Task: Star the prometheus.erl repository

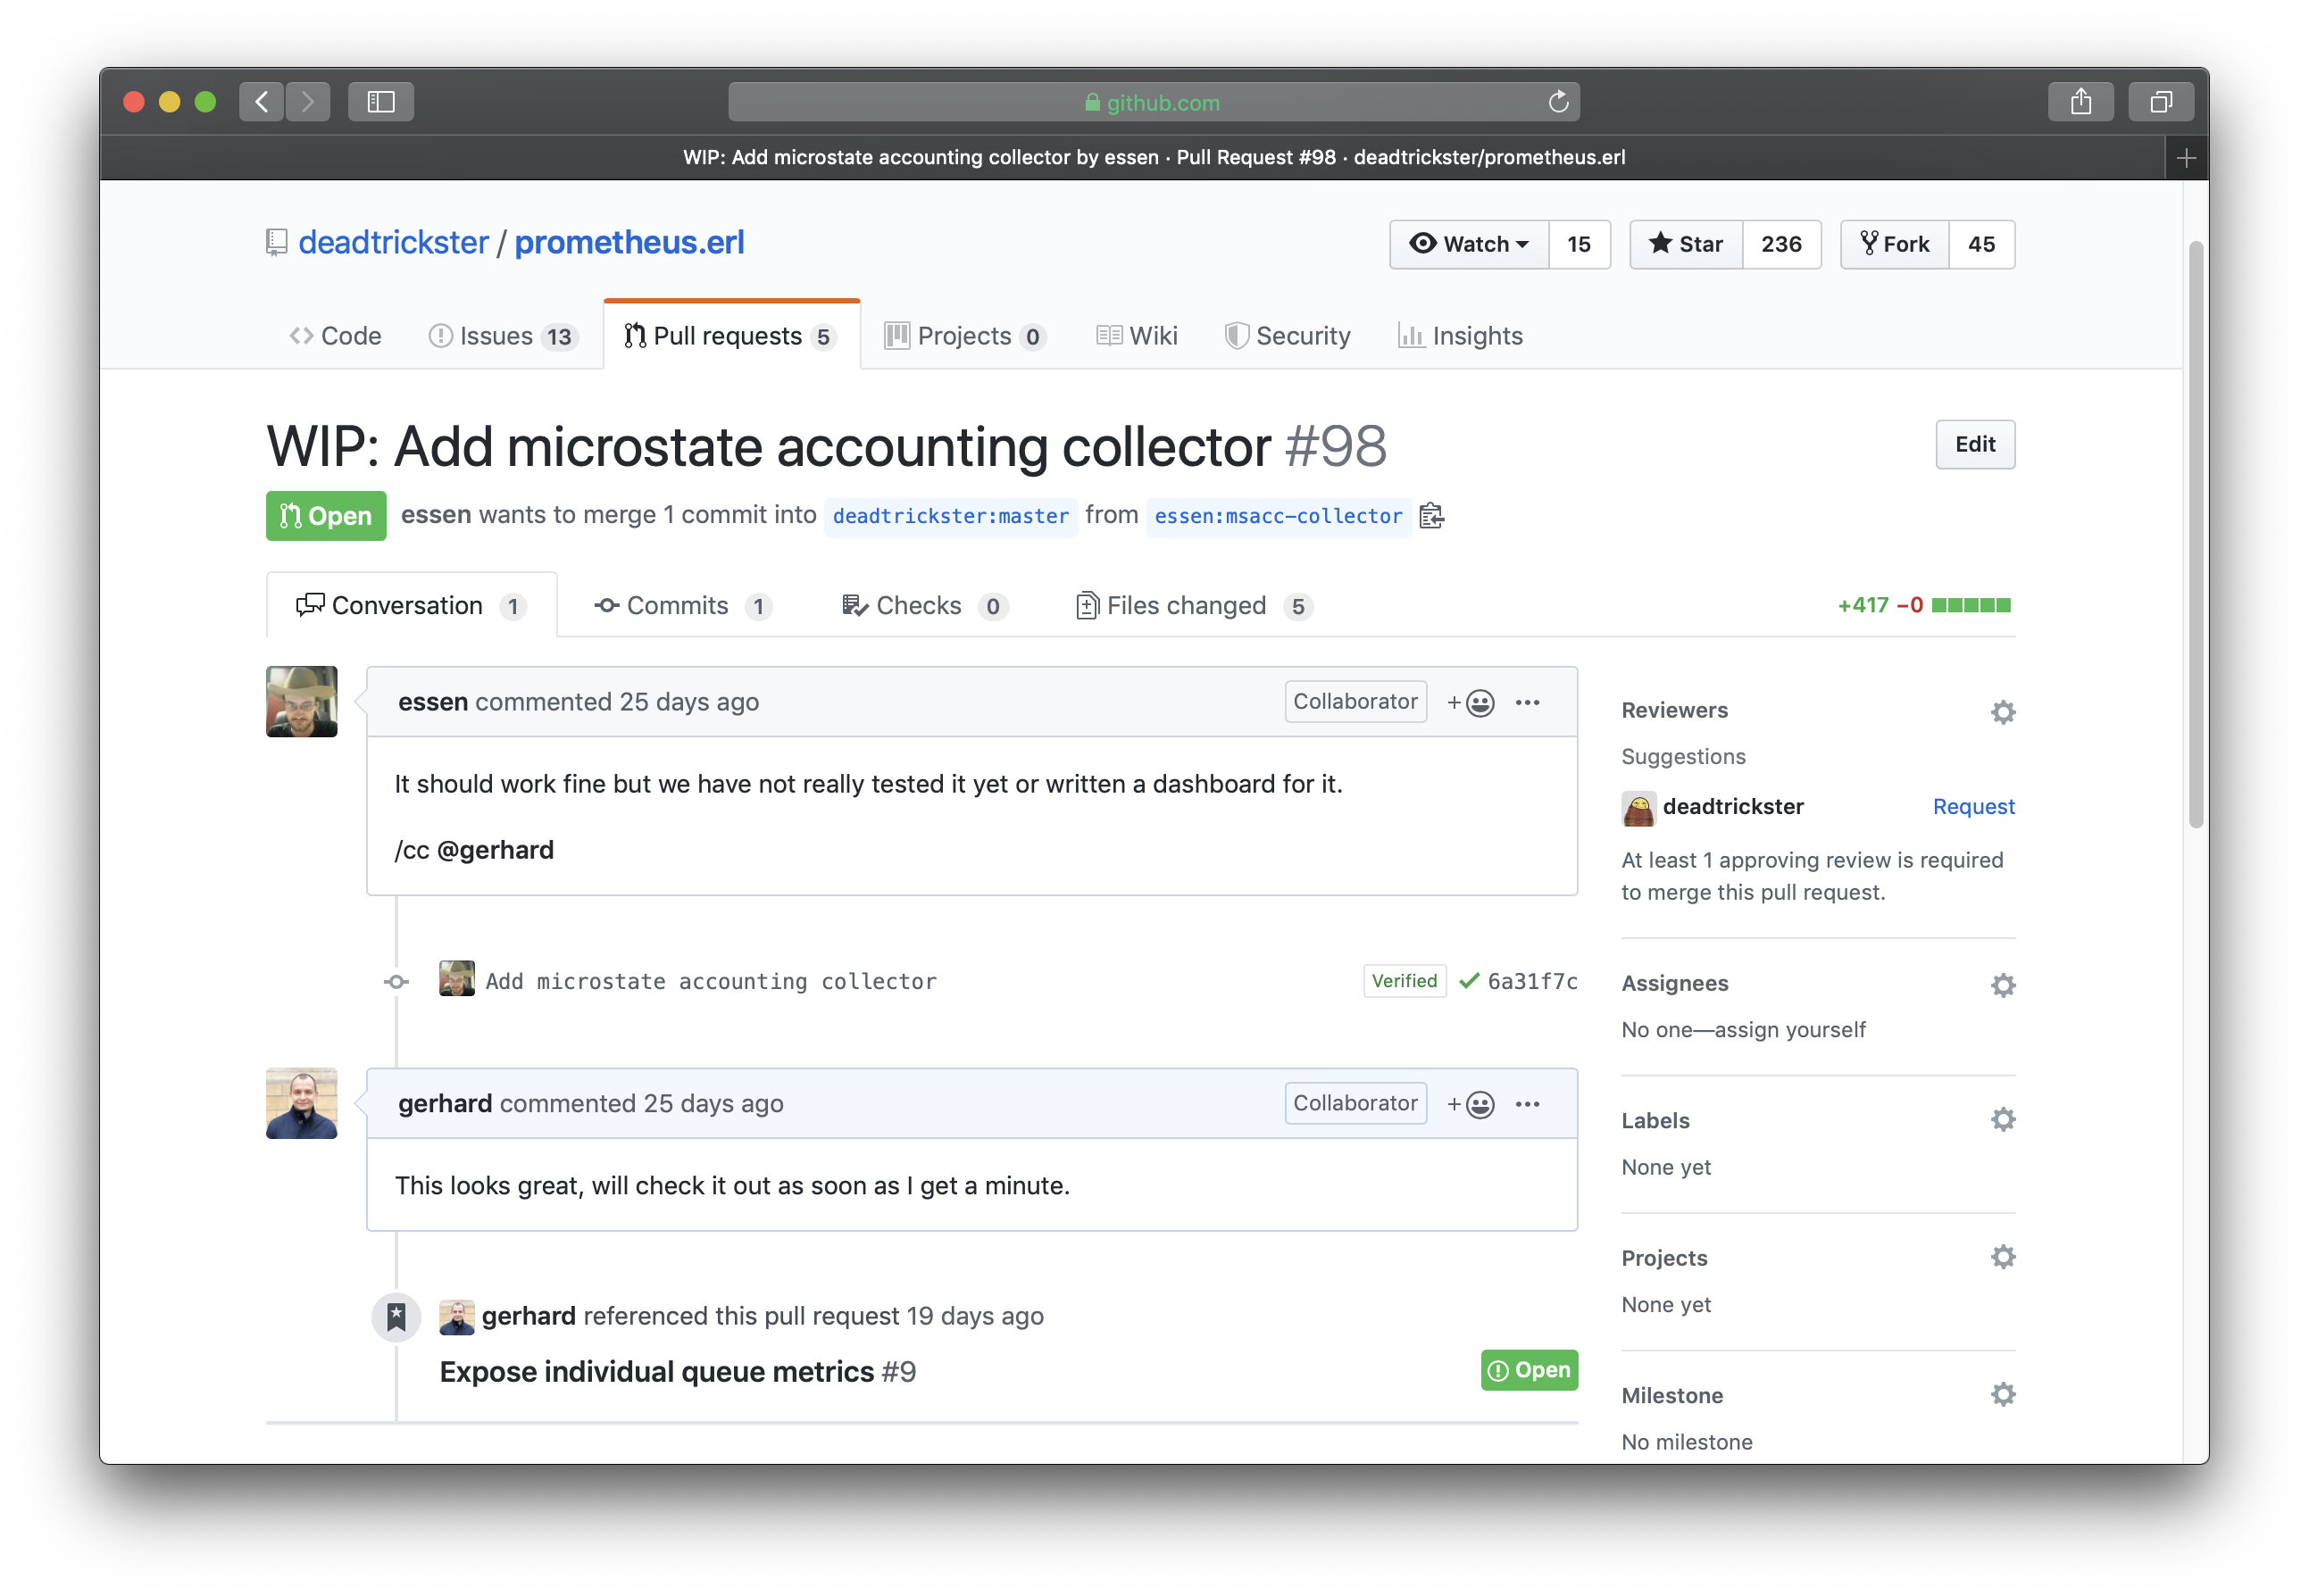Action: (x=1686, y=245)
